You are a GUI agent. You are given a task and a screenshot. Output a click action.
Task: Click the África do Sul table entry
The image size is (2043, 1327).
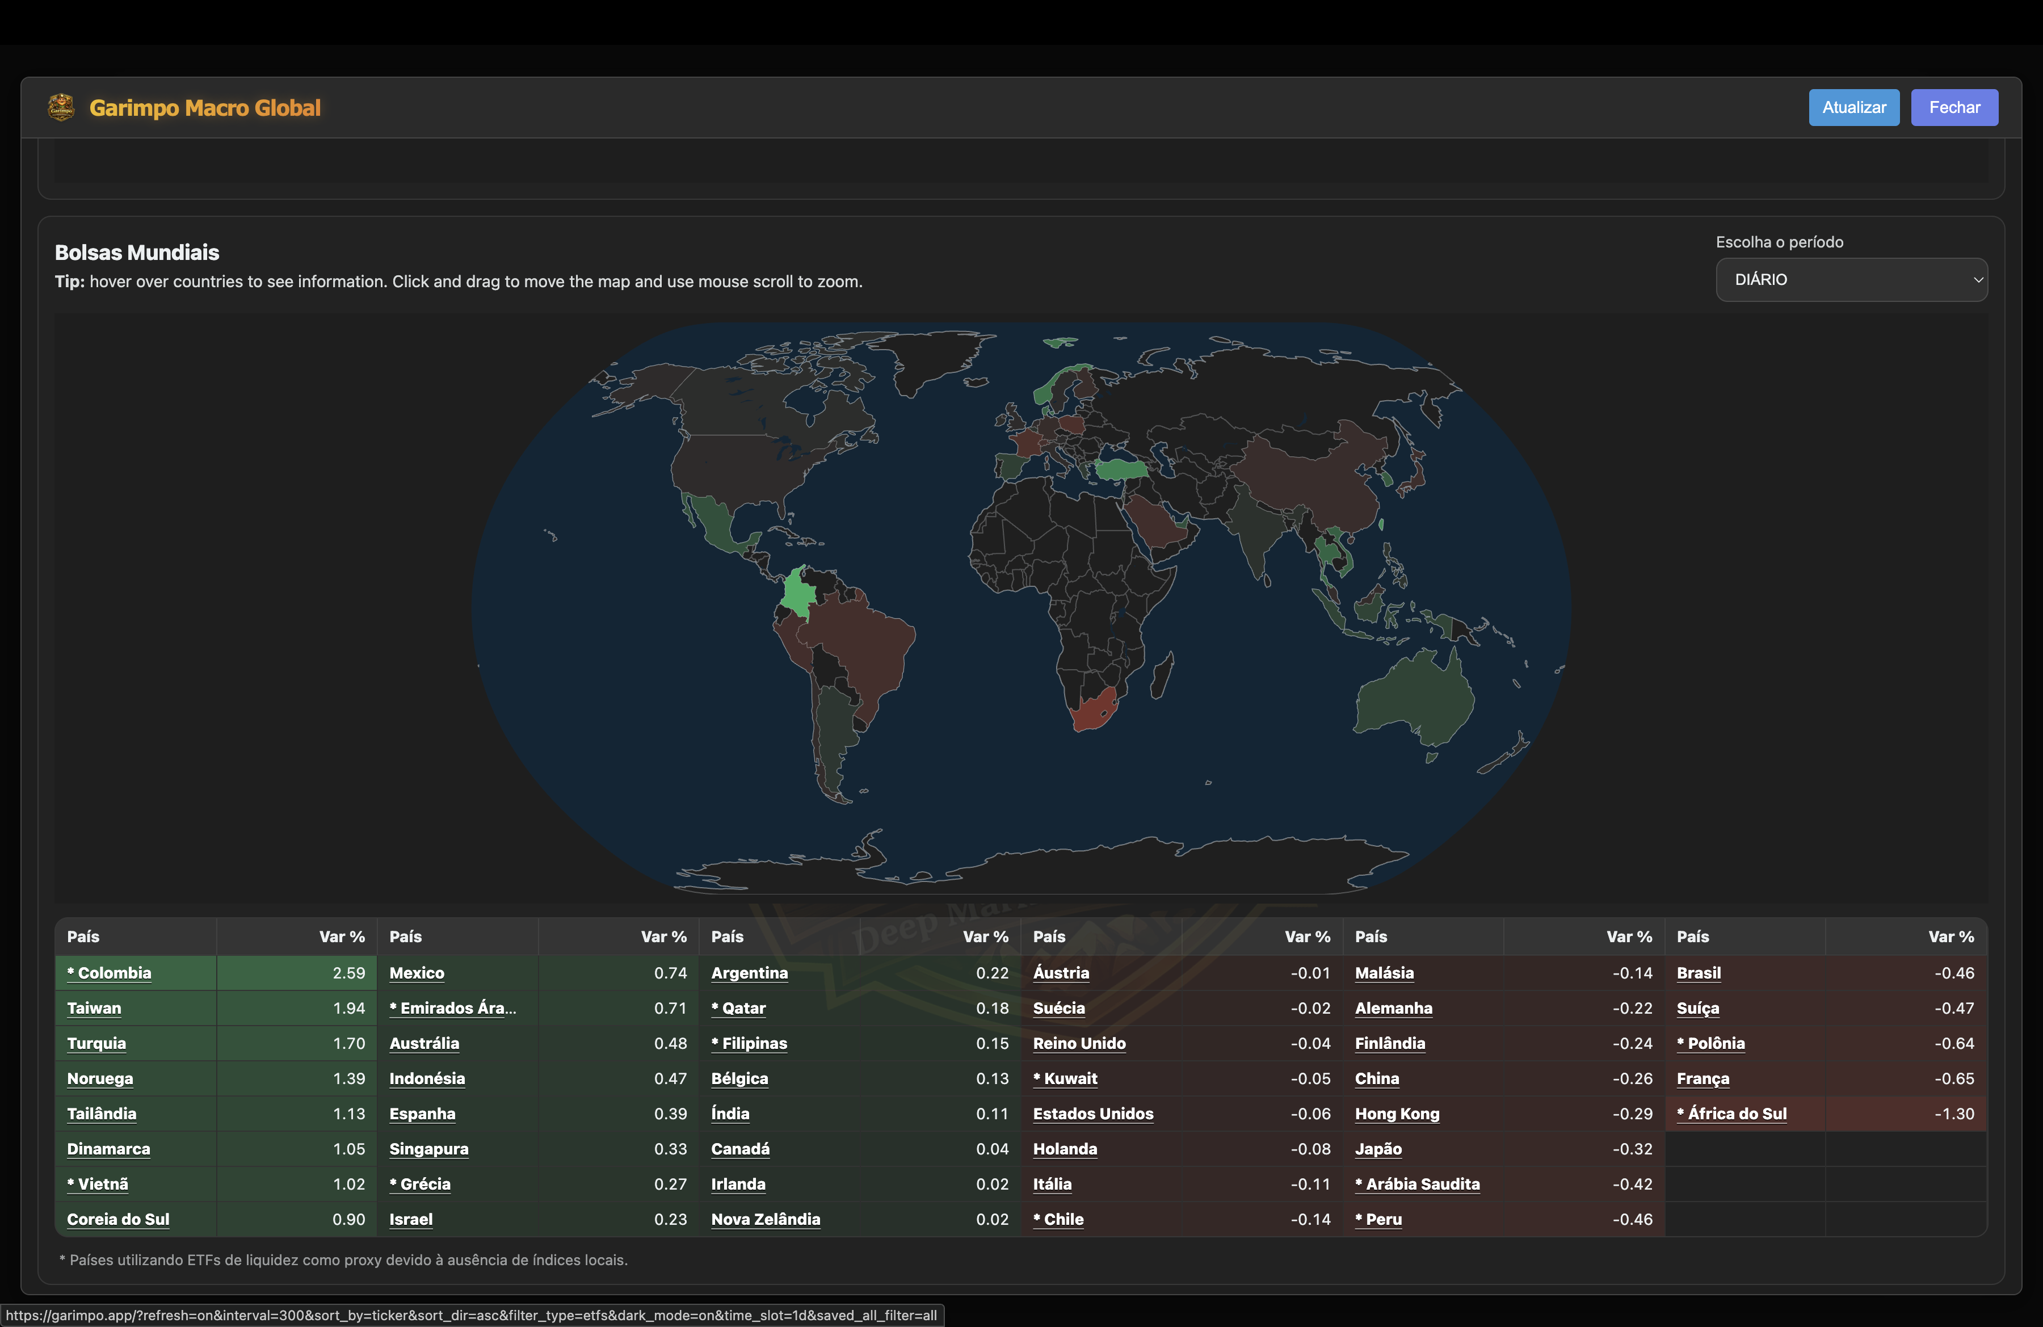tap(1731, 1113)
